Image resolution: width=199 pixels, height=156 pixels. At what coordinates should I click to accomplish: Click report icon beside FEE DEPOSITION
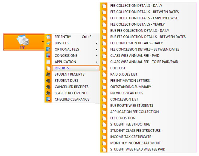pos(104,118)
